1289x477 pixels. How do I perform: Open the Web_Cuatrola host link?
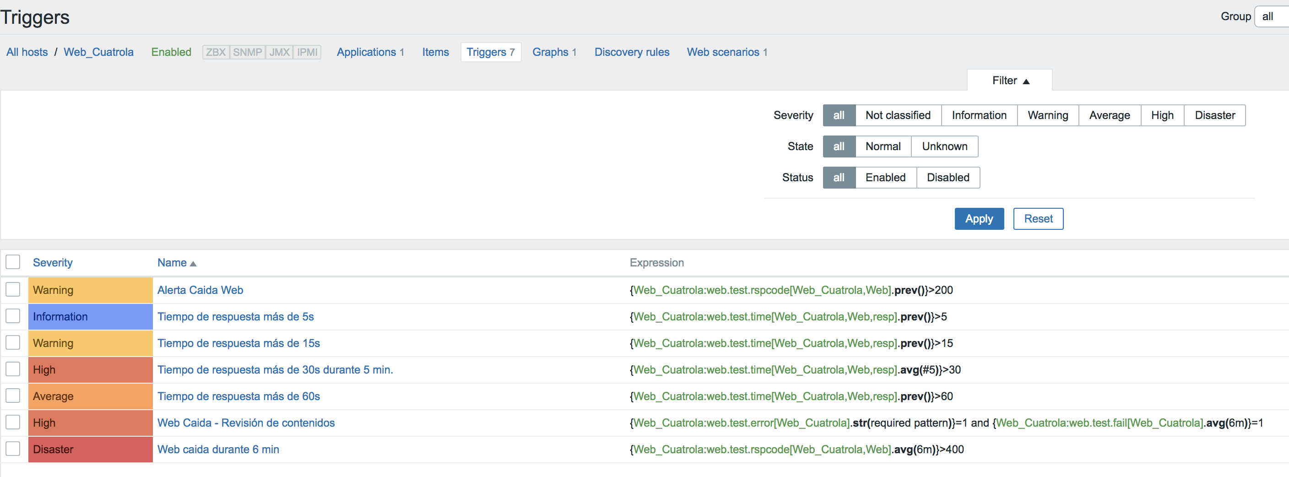98,52
